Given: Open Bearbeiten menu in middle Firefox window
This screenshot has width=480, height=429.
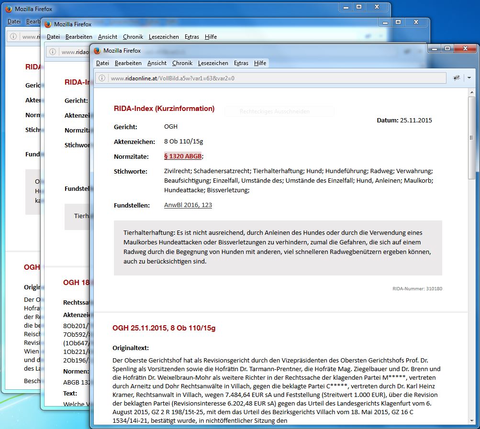Looking at the screenshot, I should (78, 37).
